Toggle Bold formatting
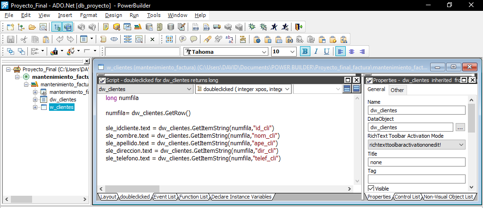The width and height of the screenshot is (483, 208). (305, 51)
